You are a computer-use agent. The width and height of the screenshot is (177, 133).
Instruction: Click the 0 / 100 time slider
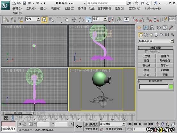pos(18,113)
